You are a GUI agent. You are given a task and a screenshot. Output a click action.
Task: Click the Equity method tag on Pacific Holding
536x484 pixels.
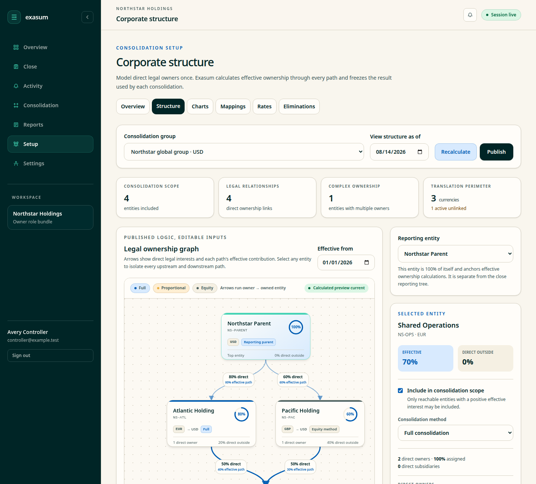coord(324,429)
